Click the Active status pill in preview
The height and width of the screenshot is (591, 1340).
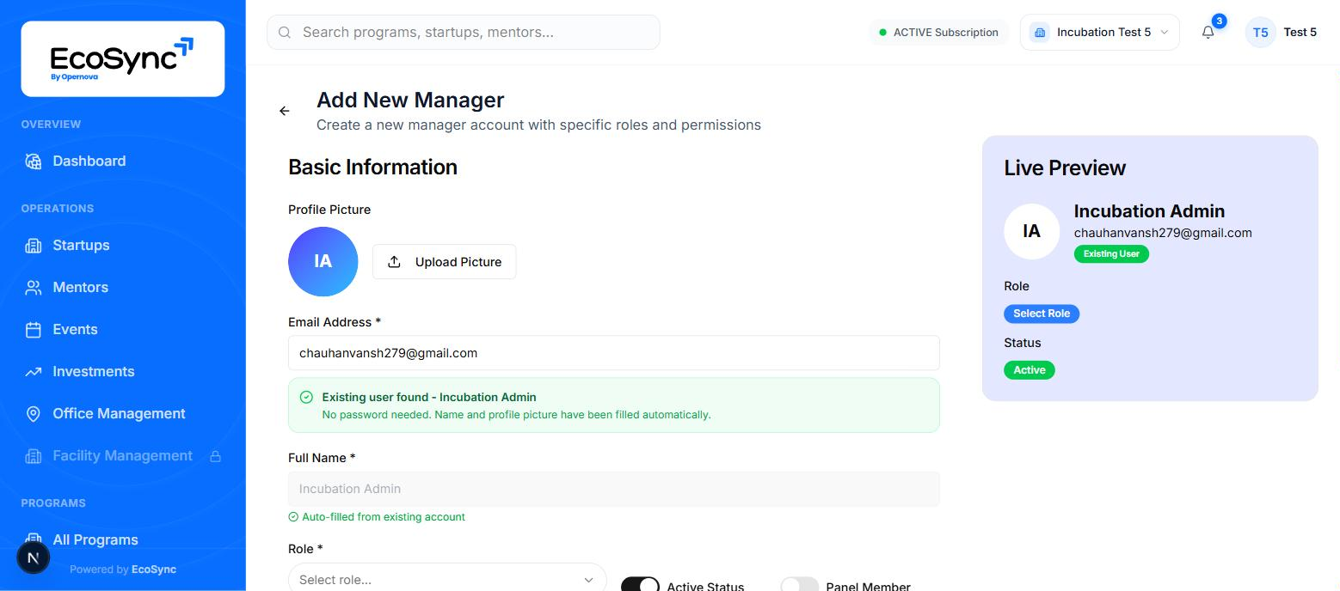[x=1030, y=370]
